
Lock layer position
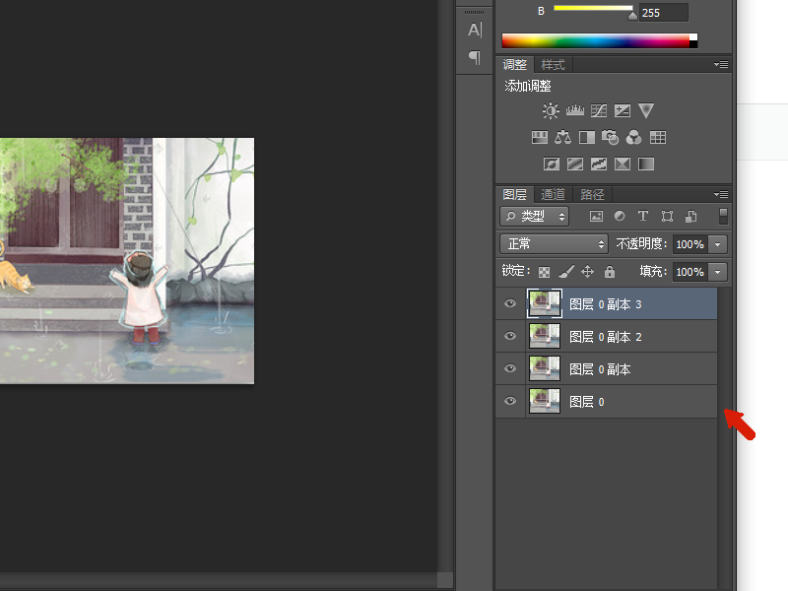click(587, 272)
